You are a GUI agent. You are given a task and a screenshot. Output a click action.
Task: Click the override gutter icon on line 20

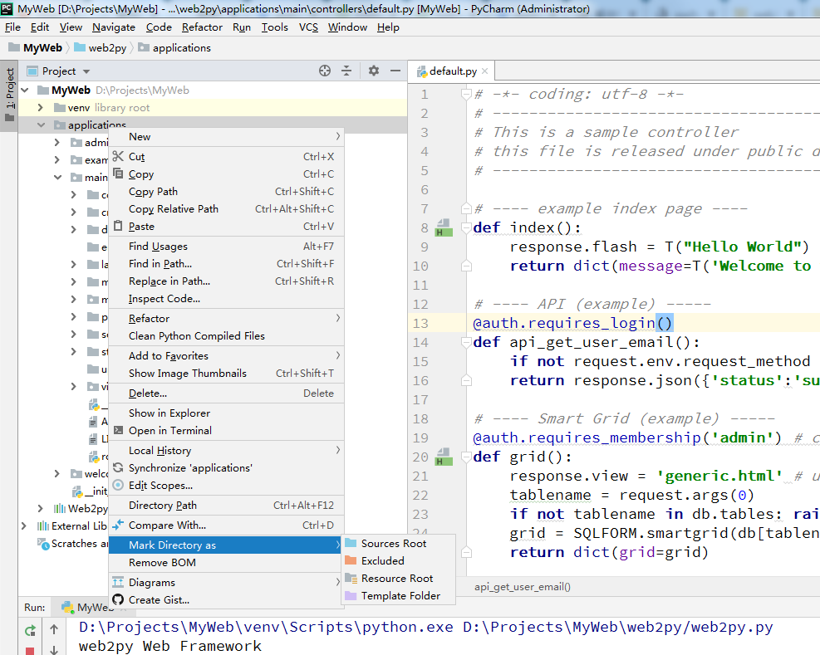click(x=444, y=457)
